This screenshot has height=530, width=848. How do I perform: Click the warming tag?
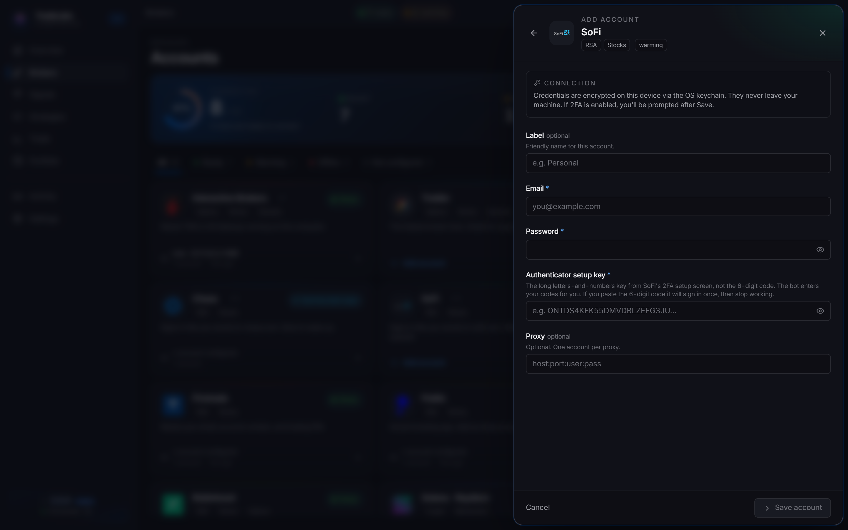click(x=651, y=45)
